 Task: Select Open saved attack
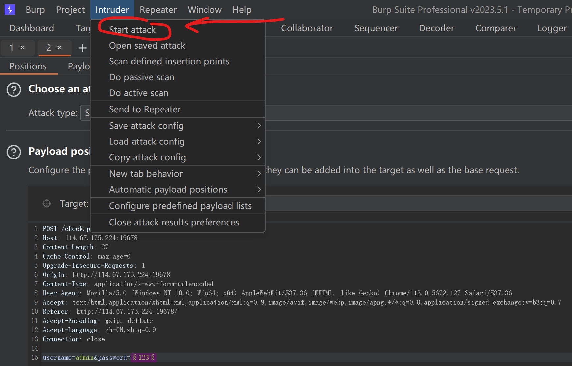click(178, 45)
